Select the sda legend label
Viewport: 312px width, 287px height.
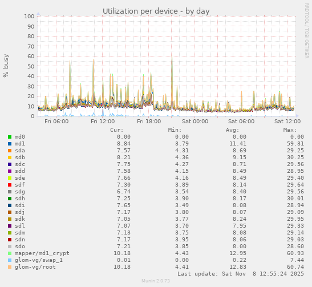coord(20,151)
